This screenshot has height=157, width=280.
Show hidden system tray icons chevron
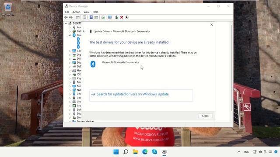click(239, 152)
